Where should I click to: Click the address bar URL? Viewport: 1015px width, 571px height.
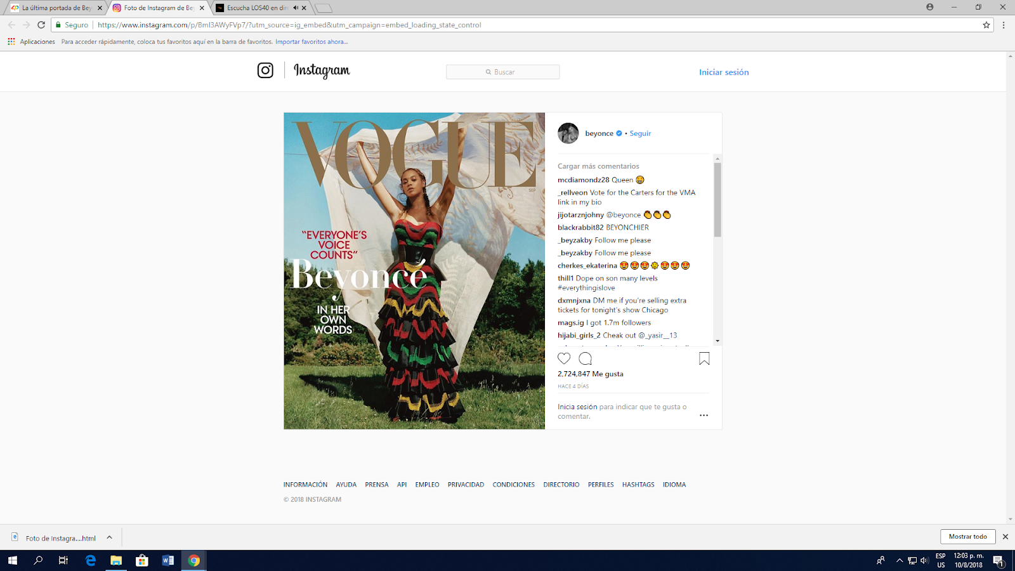point(289,25)
